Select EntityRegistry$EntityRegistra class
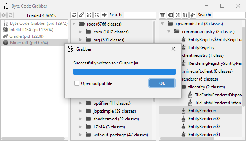The width and height of the screenshot is (246, 141). coord(215,40)
